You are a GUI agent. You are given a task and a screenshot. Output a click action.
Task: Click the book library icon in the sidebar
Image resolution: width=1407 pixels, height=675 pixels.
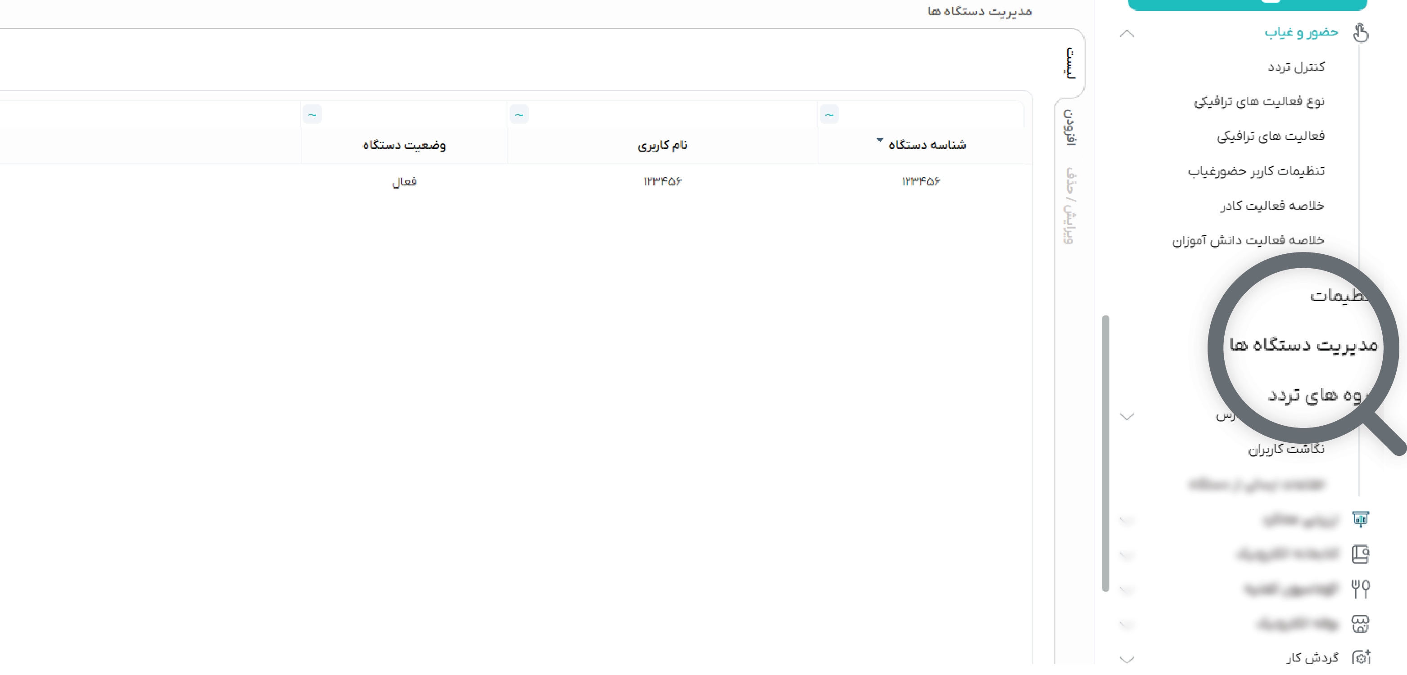[x=1361, y=554]
